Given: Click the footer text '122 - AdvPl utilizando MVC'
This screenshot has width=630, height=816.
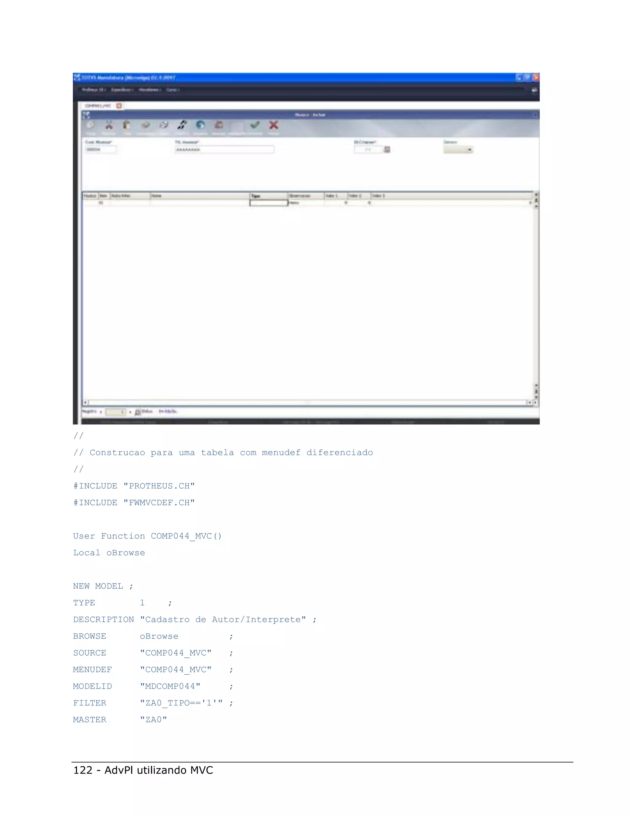Looking at the screenshot, I should point(143,770).
